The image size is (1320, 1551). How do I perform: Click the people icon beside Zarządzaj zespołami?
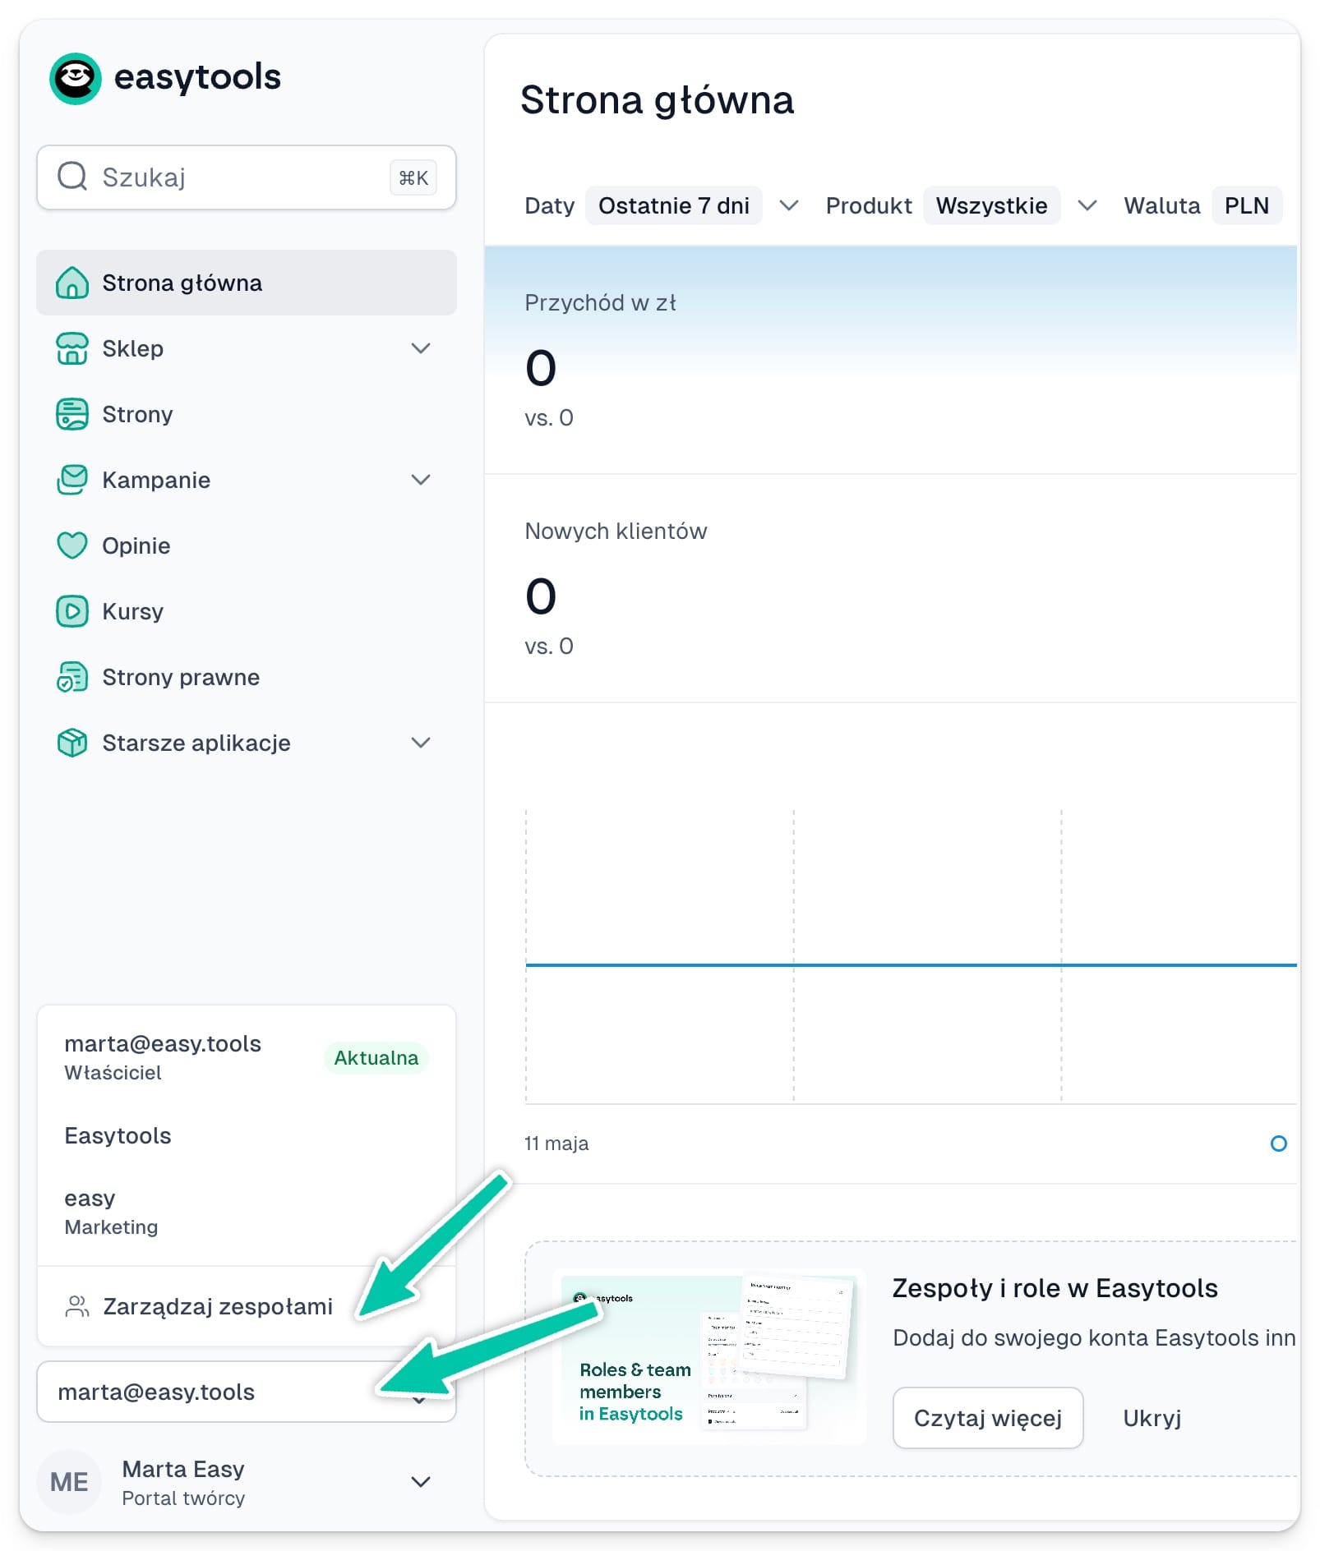pos(77,1306)
